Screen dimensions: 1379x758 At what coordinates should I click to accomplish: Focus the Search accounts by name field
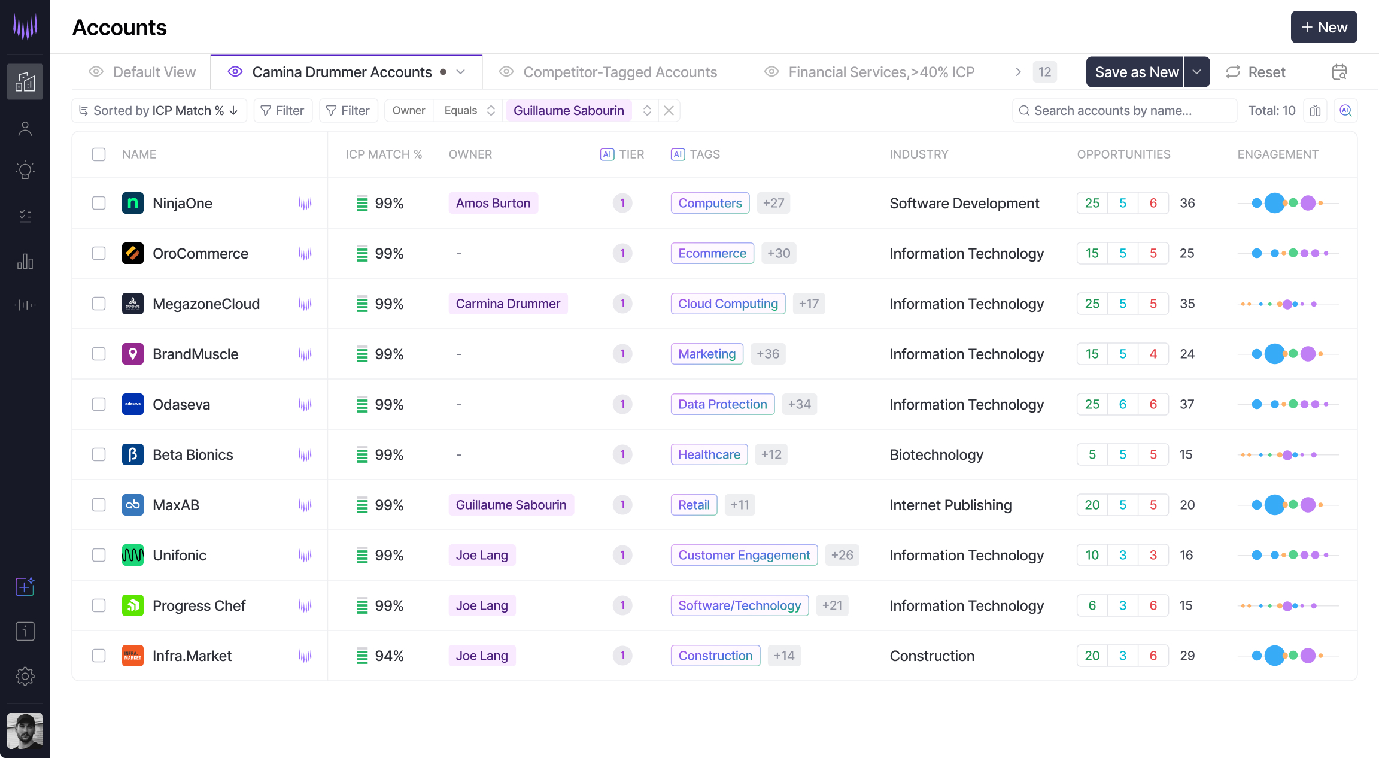tap(1124, 111)
